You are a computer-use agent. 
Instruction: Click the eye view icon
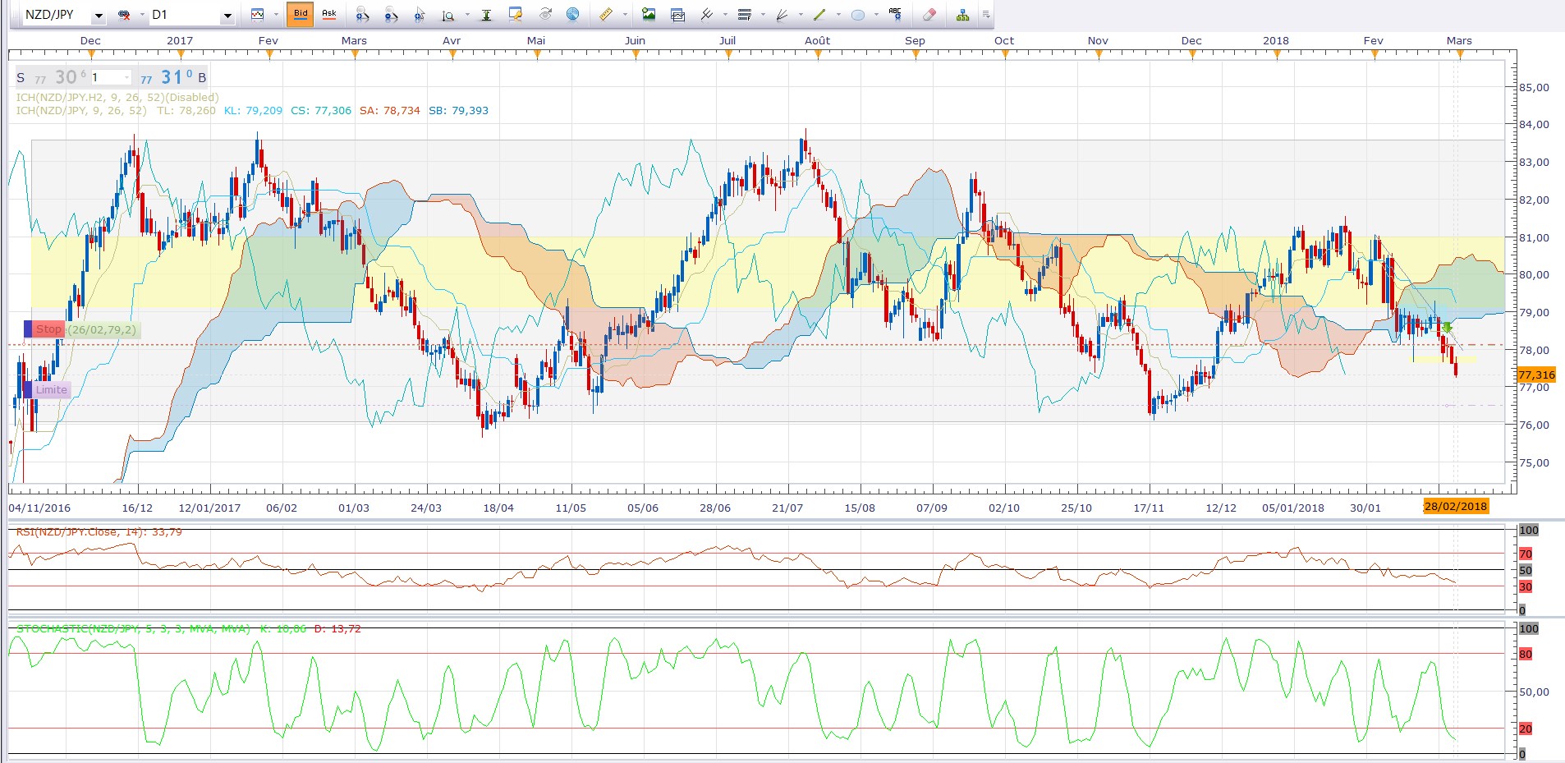[545, 15]
